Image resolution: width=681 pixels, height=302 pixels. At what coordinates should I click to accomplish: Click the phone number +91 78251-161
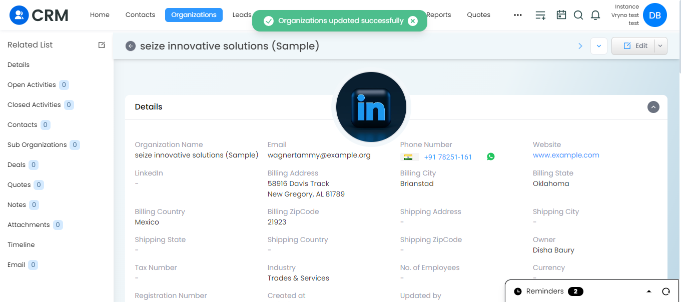pyautogui.click(x=448, y=157)
